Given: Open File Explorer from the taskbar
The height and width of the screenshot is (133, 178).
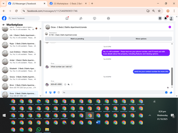Looking at the screenshot, I should pyautogui.click(x=47, y=129).
